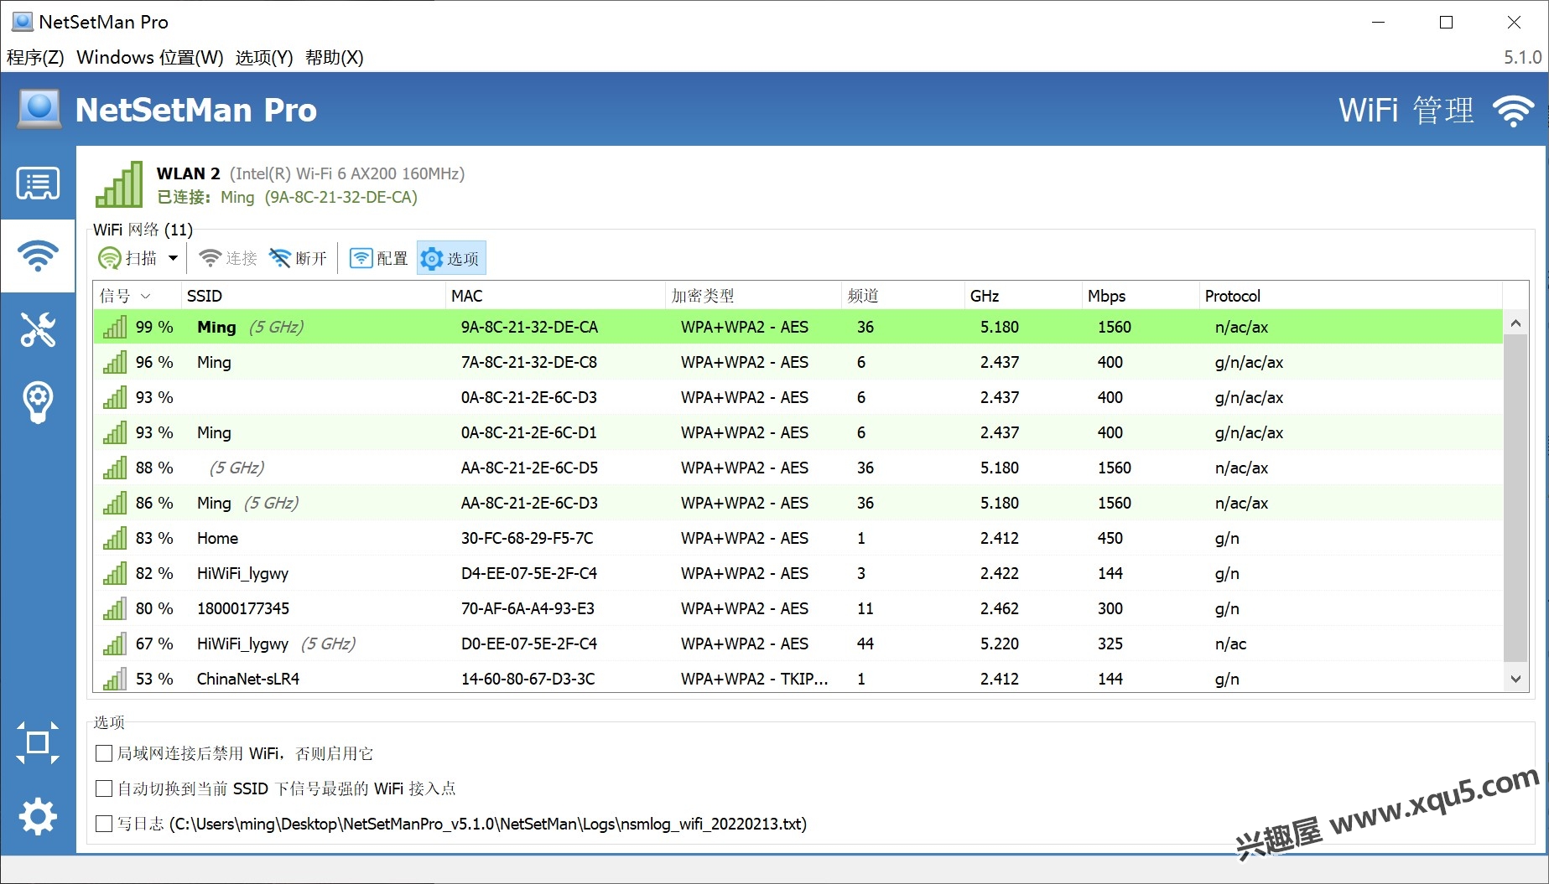Click the 扫描 scan button
1549x884 pixels.
tap(127, 258)
